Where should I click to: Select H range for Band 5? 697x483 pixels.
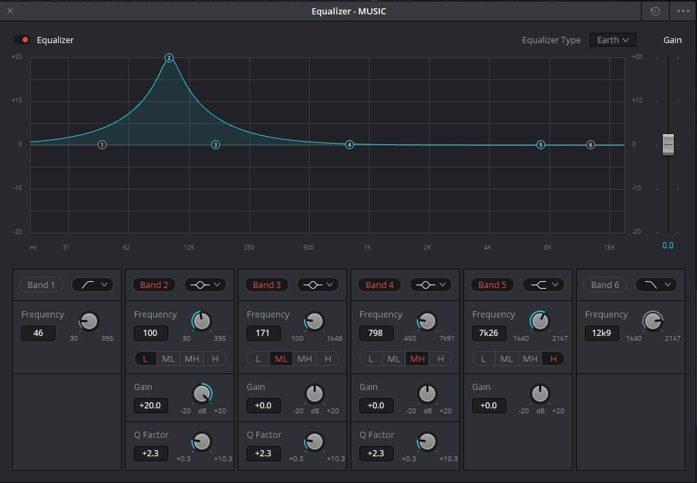pos(553,358)
